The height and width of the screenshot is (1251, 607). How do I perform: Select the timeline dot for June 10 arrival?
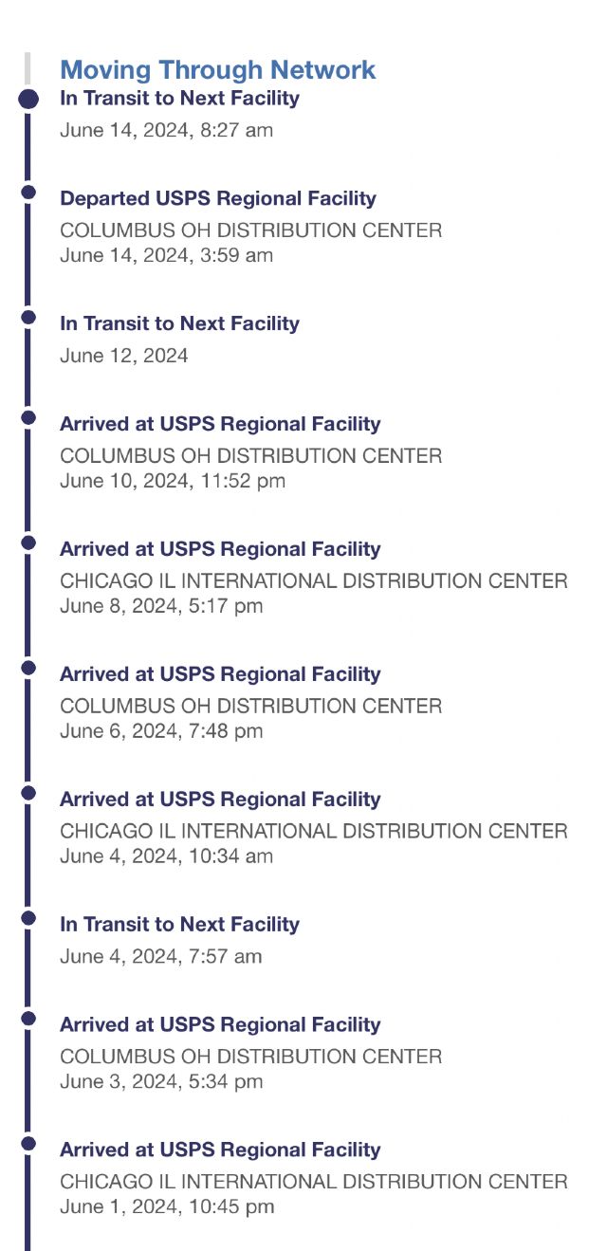tap(28, 417)
